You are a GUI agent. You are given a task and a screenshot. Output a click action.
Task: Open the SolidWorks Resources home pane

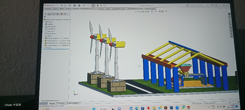(x=230, y=17)
